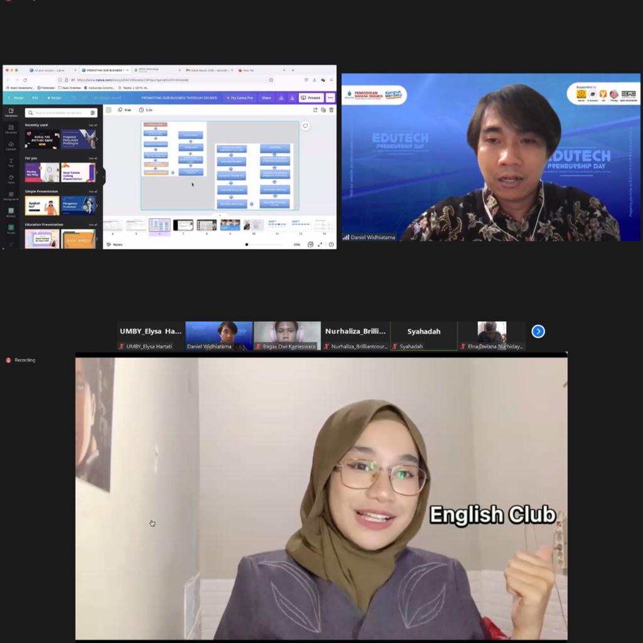Open the browser hamburger menu
This screenshot has height=643, width=643.
click(332, 80)
